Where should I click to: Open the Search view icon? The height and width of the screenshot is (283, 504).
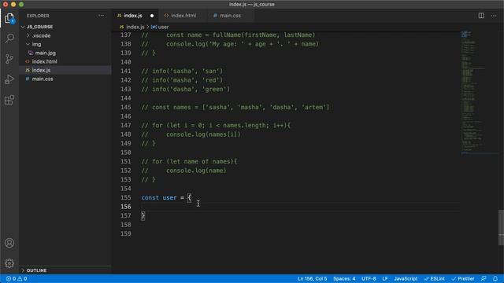click(9, 39)
